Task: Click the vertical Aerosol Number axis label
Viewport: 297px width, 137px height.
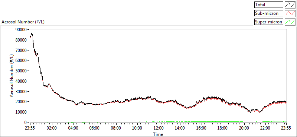Action: pyautogui.click(x=12, y=76)
